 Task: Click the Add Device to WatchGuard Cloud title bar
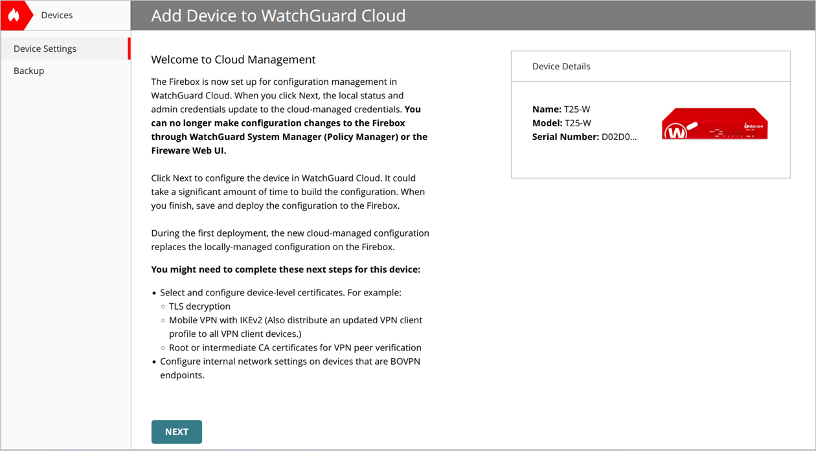click(277, 16)
